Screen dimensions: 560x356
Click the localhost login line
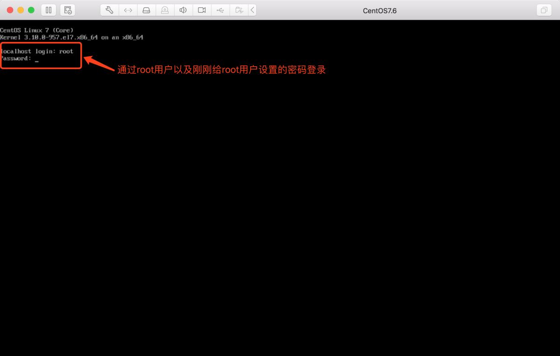36,51
